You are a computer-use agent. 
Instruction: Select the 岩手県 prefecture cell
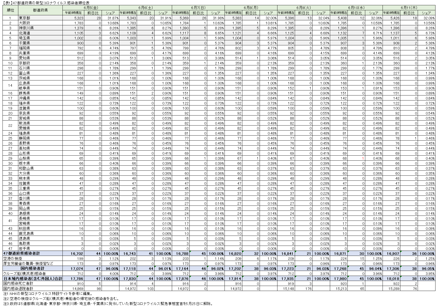pyautogui.click(x=40, y=248)
